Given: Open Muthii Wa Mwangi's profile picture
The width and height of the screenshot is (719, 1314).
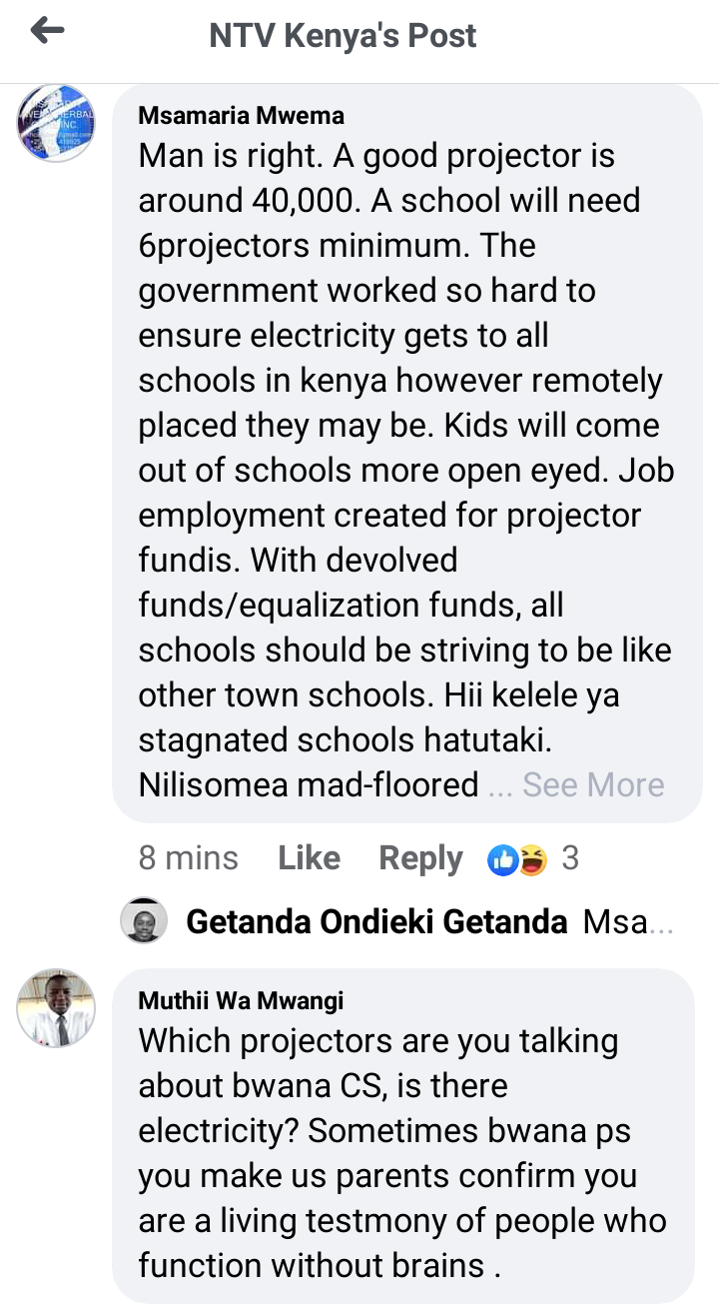Looking at the screenshot, I should point(57,1008).
